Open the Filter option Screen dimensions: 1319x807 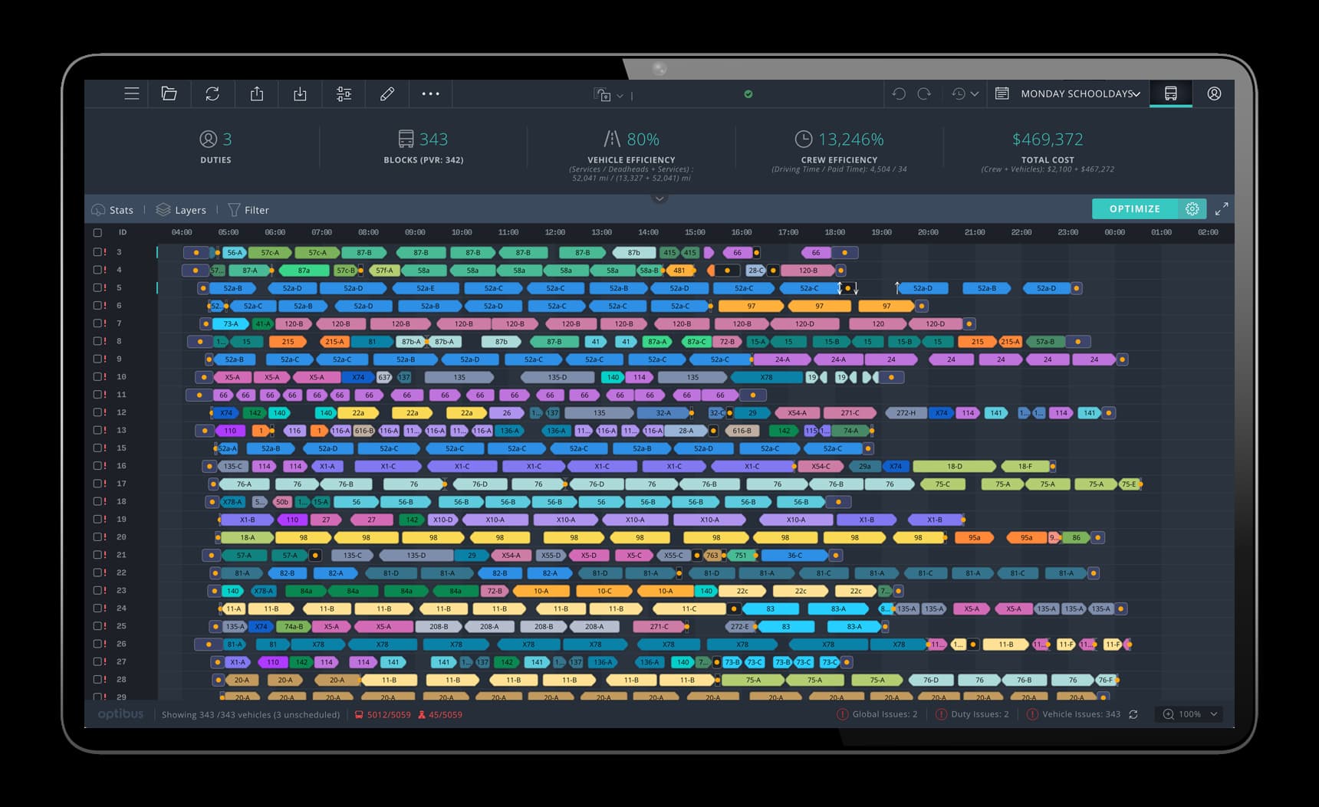pos(248,210)
